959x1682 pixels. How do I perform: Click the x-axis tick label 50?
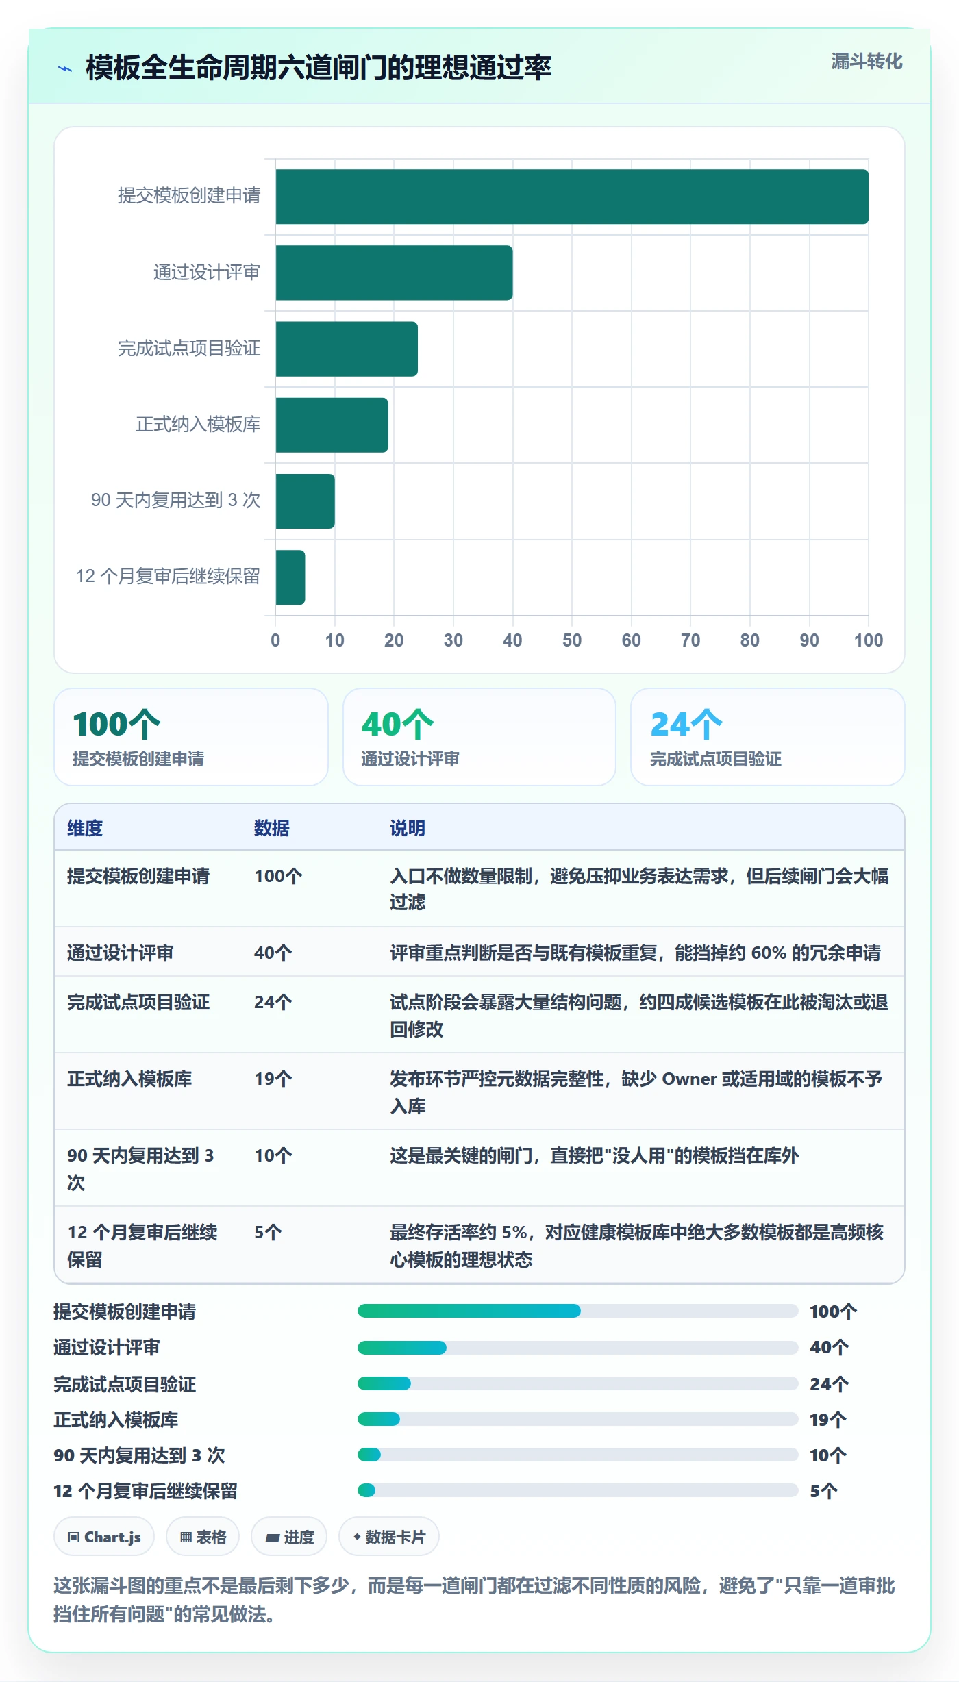[x=572, y=640]
